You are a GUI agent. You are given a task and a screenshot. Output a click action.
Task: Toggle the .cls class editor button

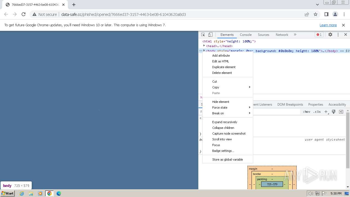pos(317,112)
